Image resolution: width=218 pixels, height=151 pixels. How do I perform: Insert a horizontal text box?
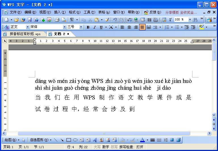tap(82, 140)
